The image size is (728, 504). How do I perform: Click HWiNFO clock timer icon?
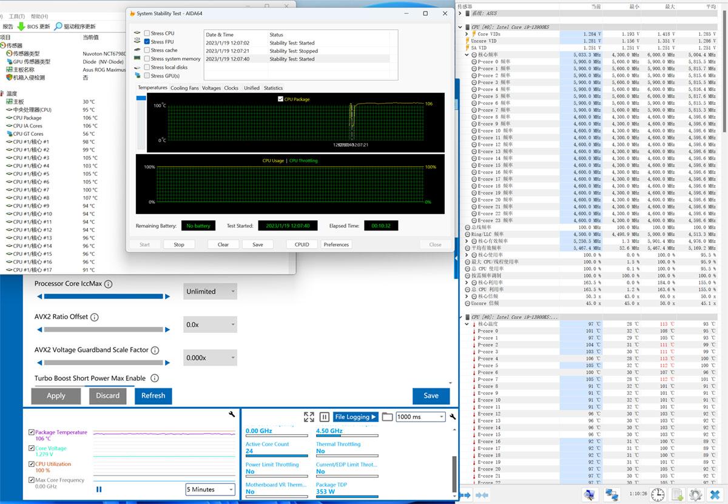point(657,494)
